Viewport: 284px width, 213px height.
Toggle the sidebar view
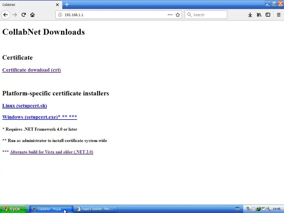268,15
